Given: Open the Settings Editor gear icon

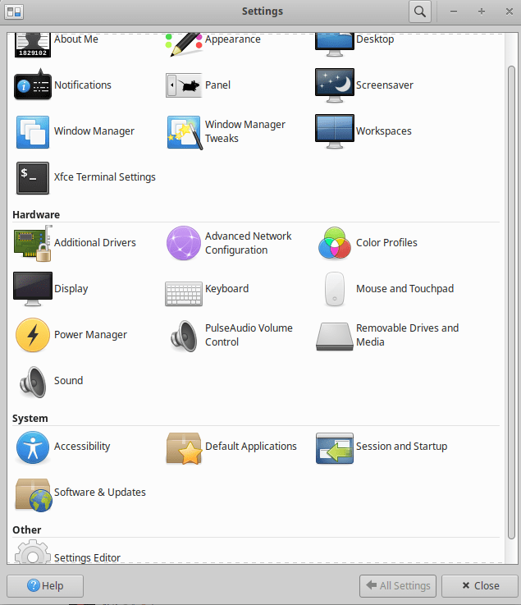Looking at the screenshot, I should click(x=33, y=552).
